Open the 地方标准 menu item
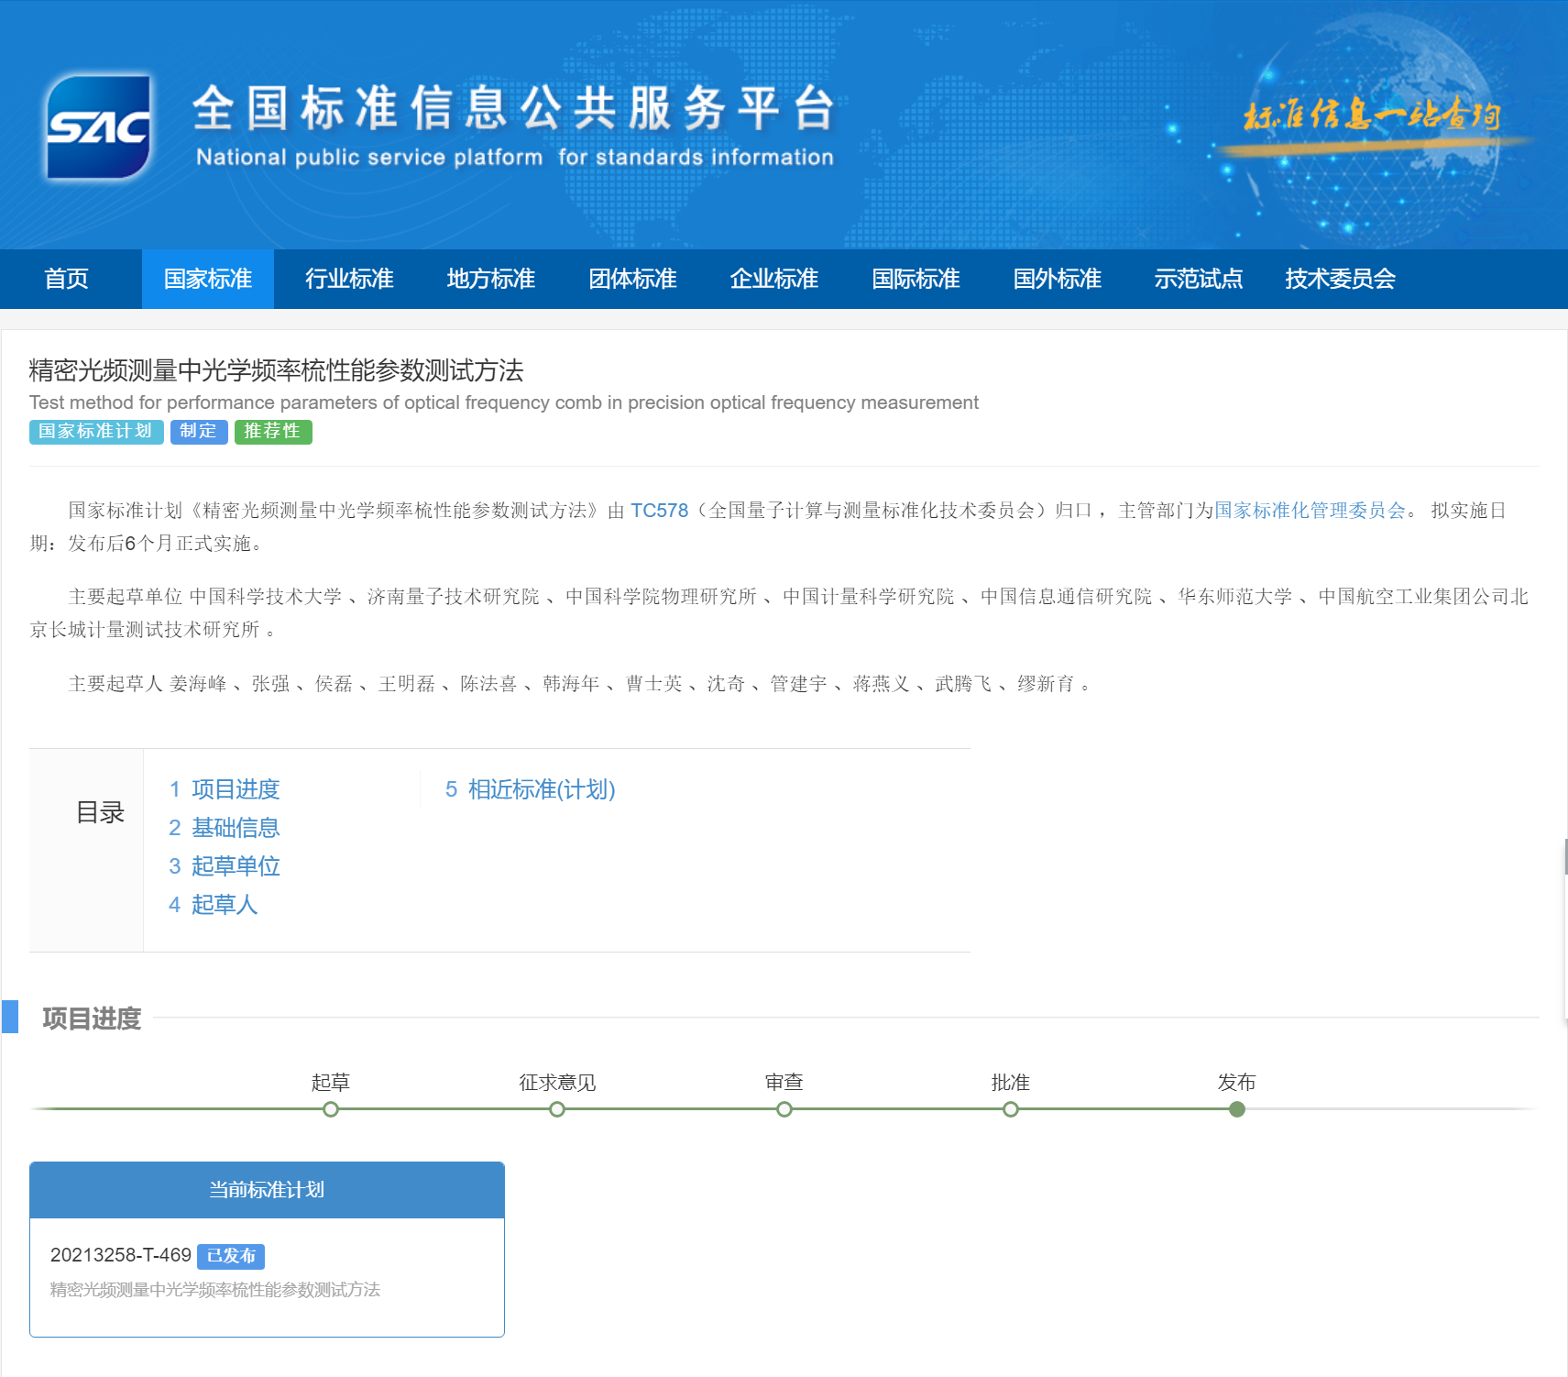Viewport: 1568px width, 1377px height. [491, 279]
